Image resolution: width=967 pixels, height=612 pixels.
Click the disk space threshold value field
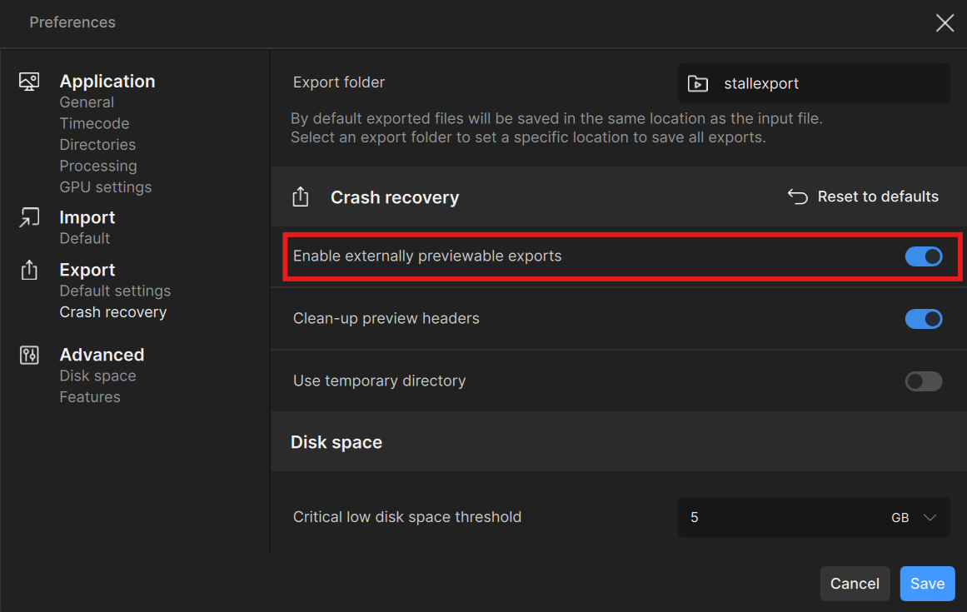tap(780, 518)
